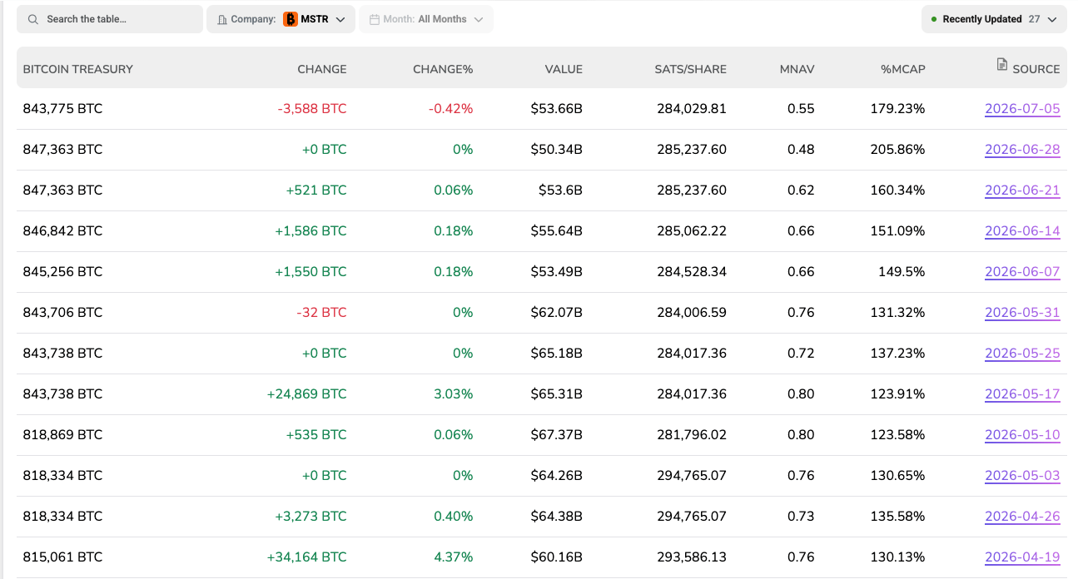Click the +1,550 BTC change value
This screenshot has width=1078, height=579.
click(310, 272)
